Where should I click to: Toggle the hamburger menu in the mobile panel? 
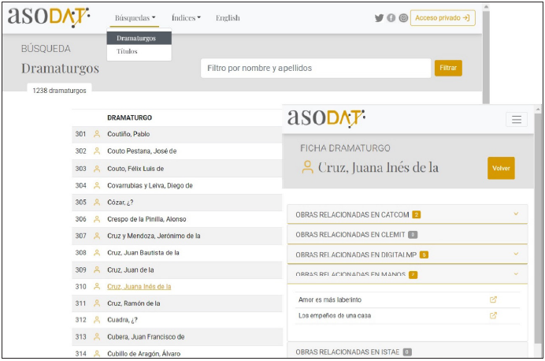(x=517, y=120)
